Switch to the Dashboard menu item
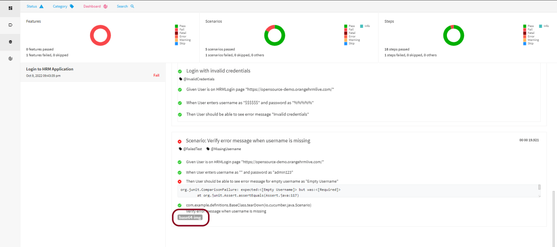 coord(95,6)
